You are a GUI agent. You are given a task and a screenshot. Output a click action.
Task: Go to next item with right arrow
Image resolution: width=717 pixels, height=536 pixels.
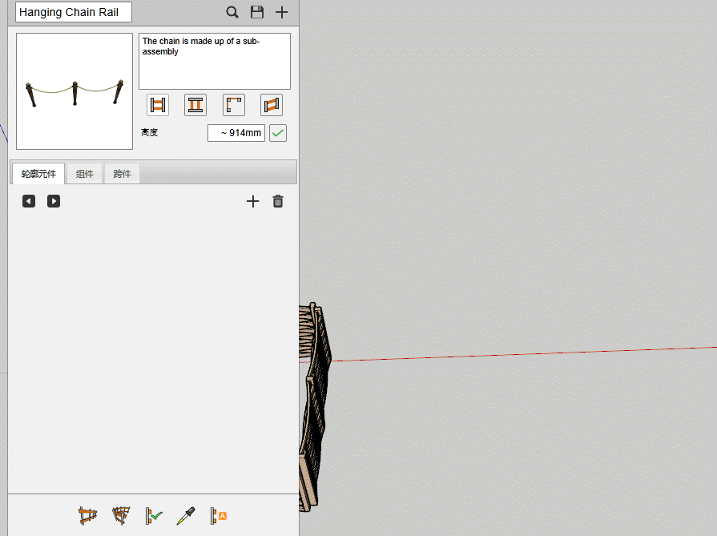pyautogui.click(x=54, y=201)
